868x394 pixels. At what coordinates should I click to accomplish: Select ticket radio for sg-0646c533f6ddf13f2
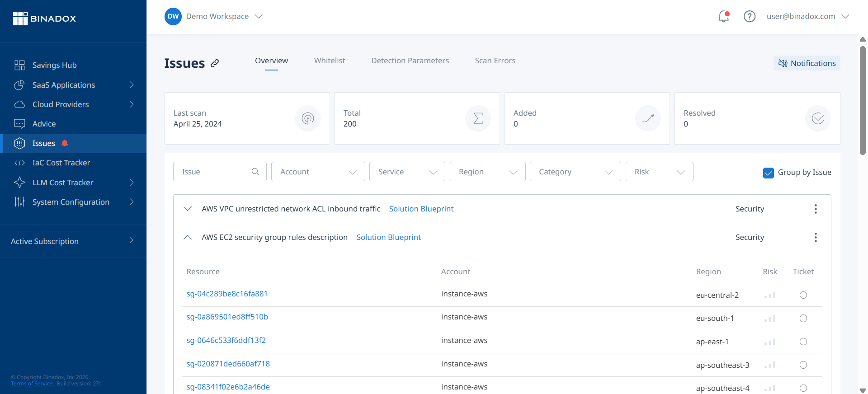[803, 342]
